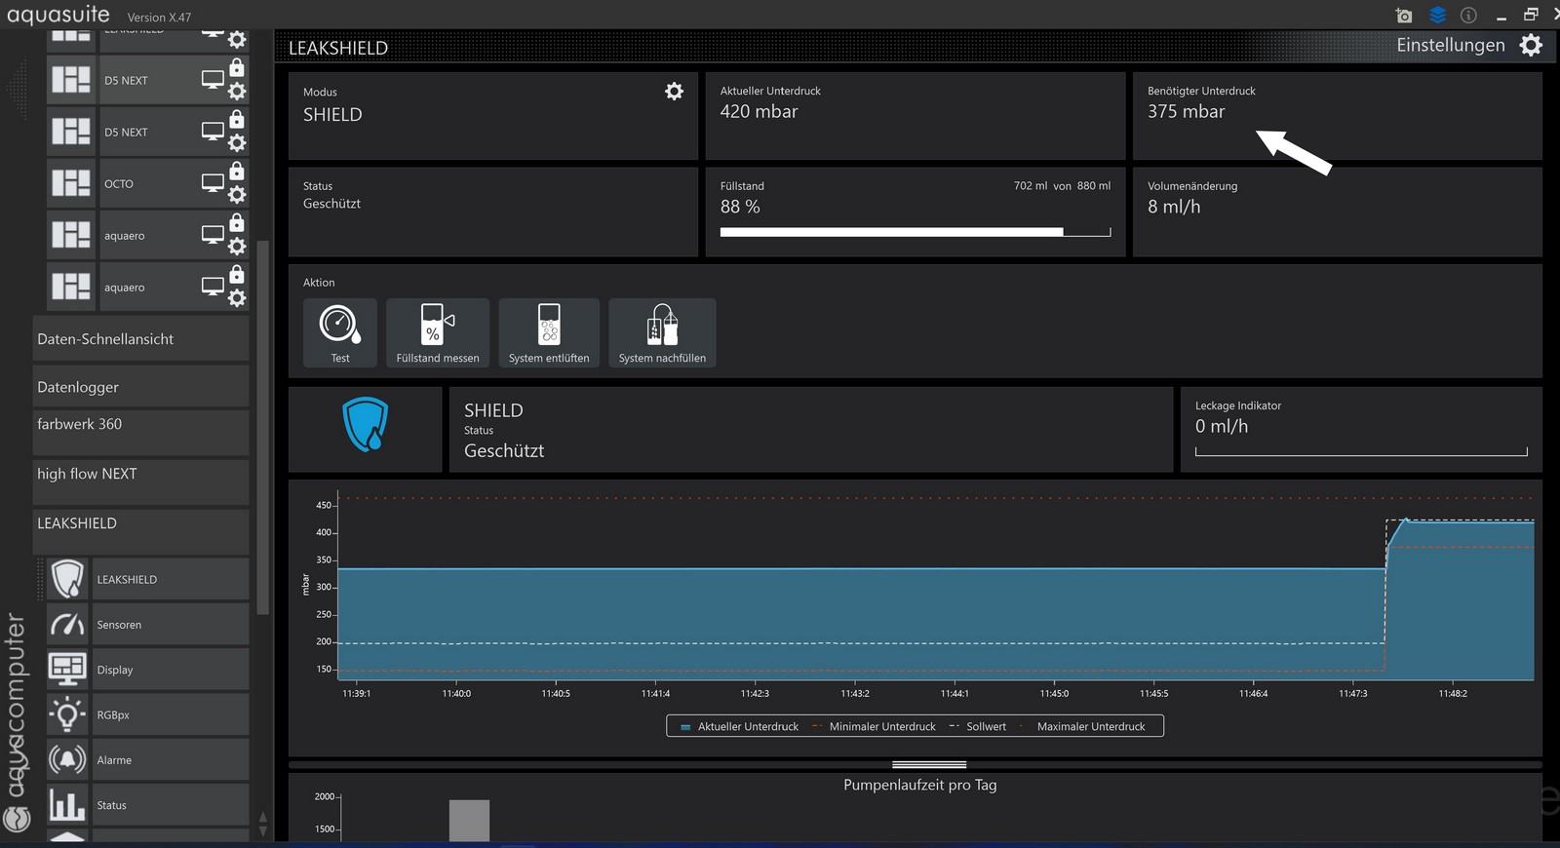Expand the Datenlogger section
Screen dimensions: 1560x848
tap(140, 386)
